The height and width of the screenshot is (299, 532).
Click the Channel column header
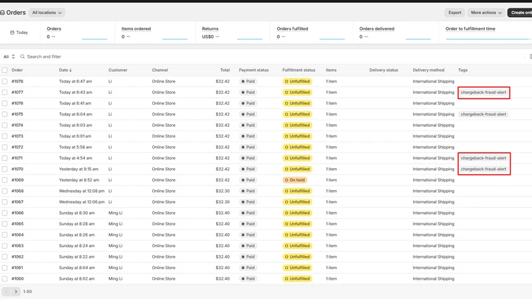point(160,70)
